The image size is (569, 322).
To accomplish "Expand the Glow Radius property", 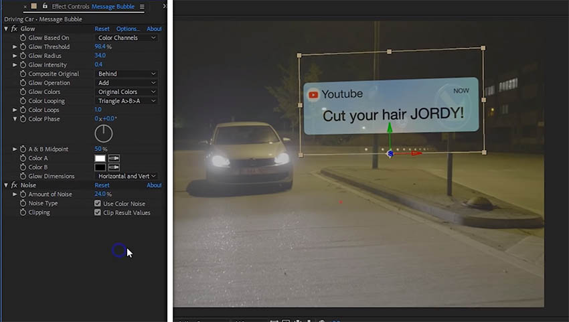I will (x=15, y=56).
